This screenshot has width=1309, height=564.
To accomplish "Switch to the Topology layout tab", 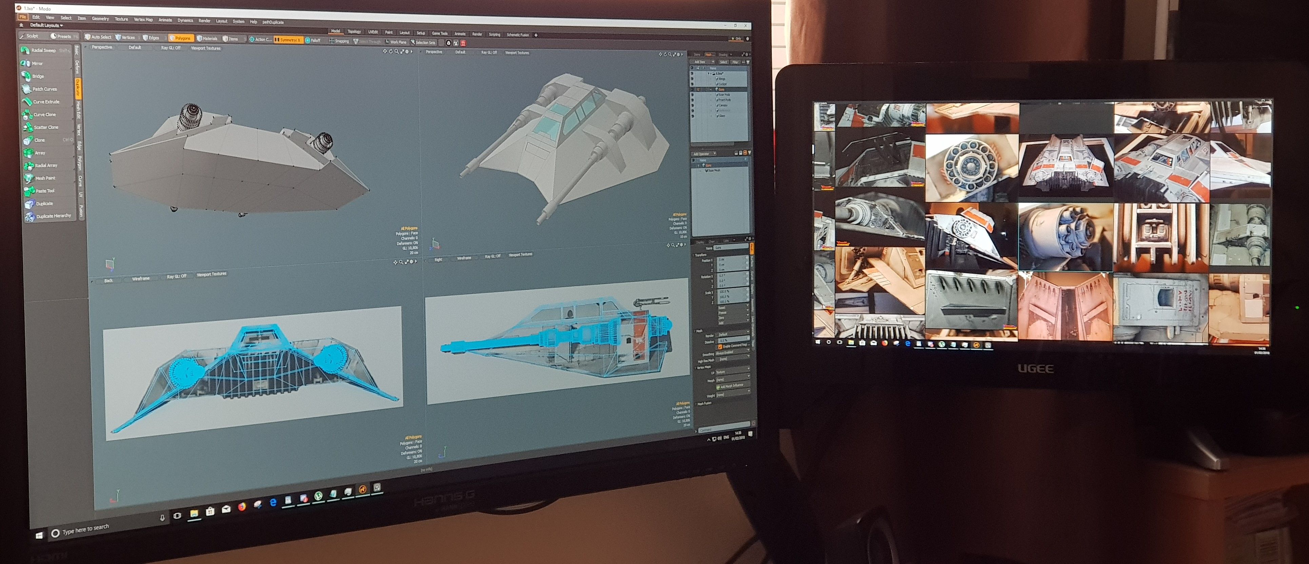I will point(354,32).
